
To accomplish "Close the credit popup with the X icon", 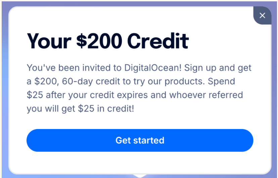I will click(262, 15).
